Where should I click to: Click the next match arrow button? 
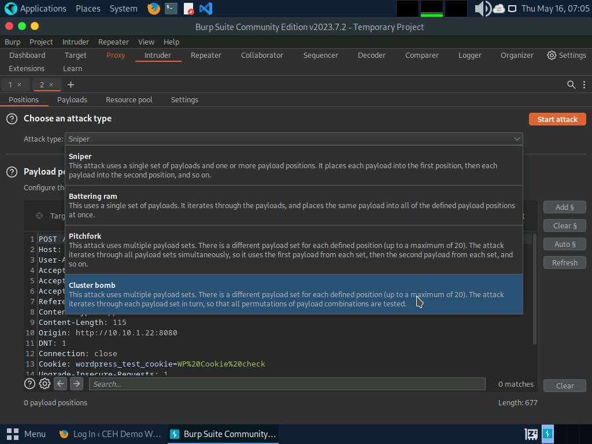pyautogui.click(x=76, y=384)
